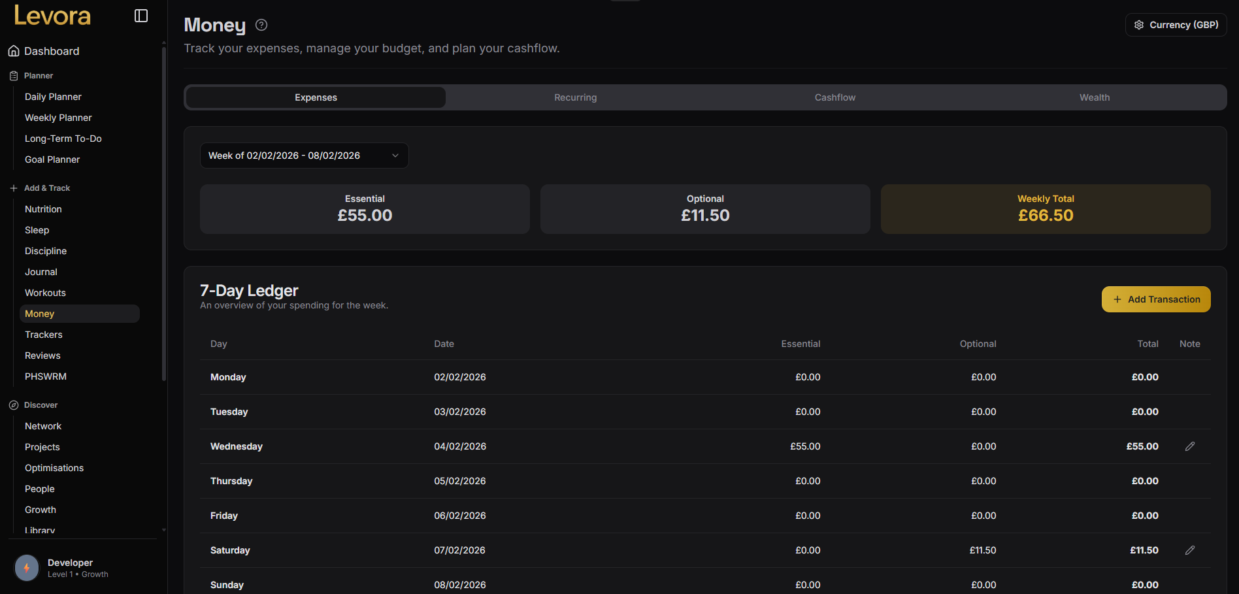Viewport: 1239px width, 594px height.
Task: Click the Discover section compass icon
Action: [13, 404]
